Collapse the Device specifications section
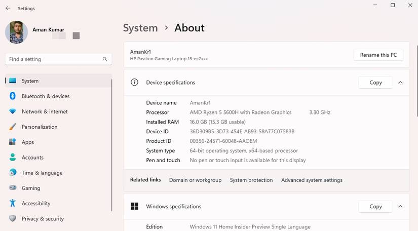Viewport: 418px width, 231px height. pyautogui.click(x=400, y=82)
